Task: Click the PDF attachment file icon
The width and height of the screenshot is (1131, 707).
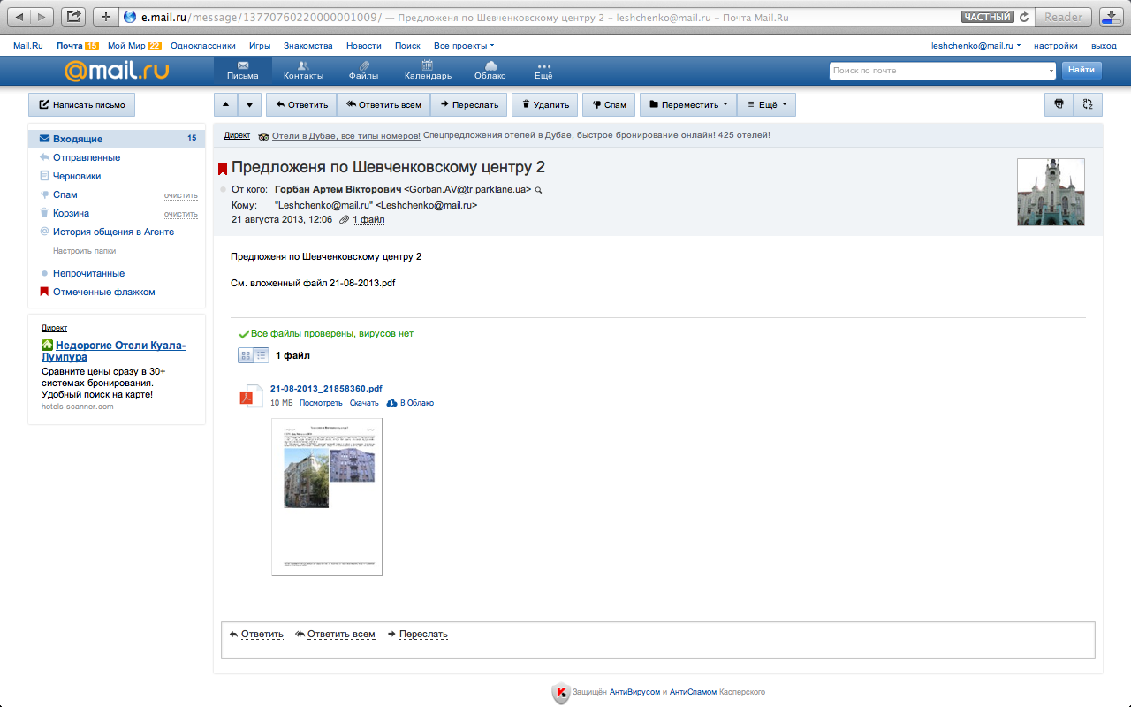Action: [x=251, y=396]
